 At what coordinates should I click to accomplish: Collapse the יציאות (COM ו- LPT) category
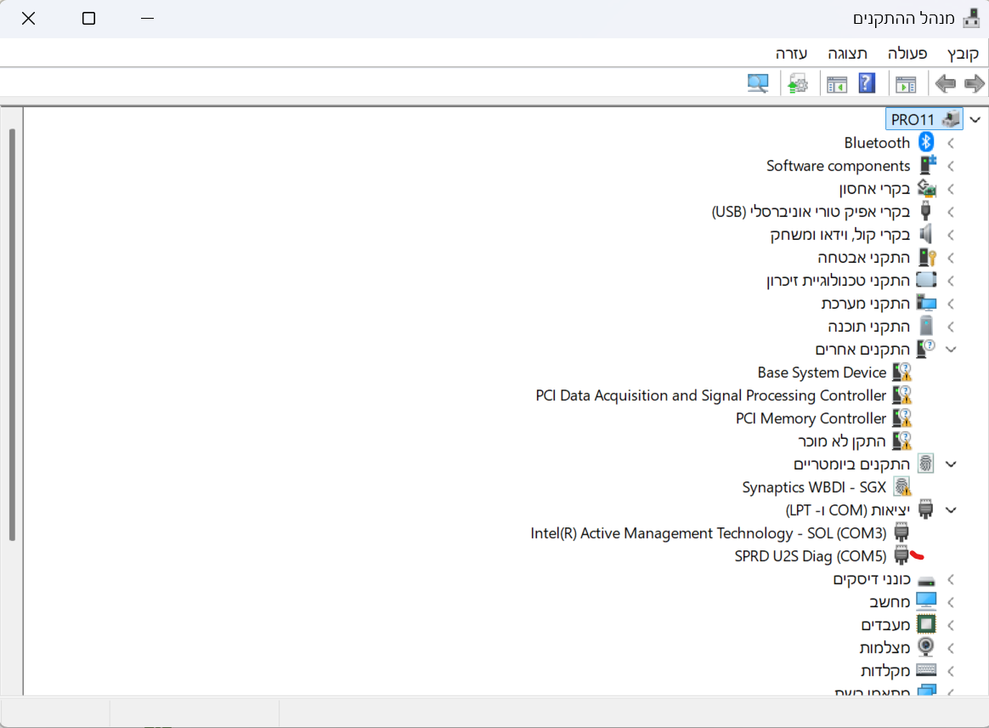[950, 509]
